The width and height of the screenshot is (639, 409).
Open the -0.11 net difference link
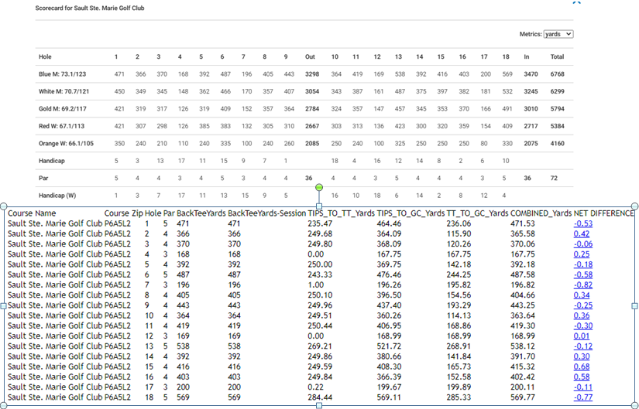[582, 387]
